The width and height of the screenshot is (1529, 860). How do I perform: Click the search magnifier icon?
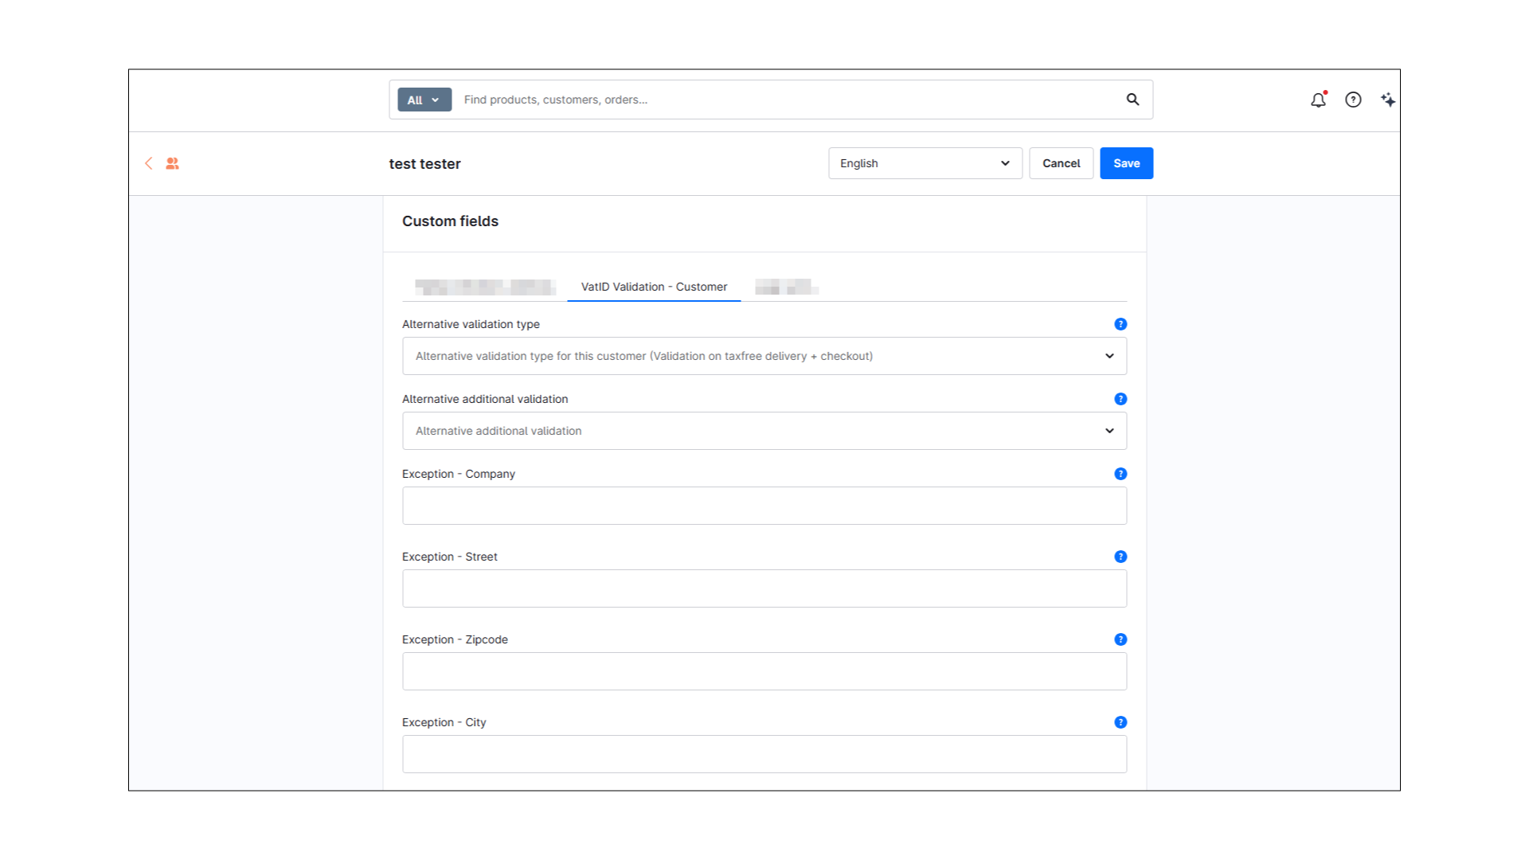pos(1132,100)
